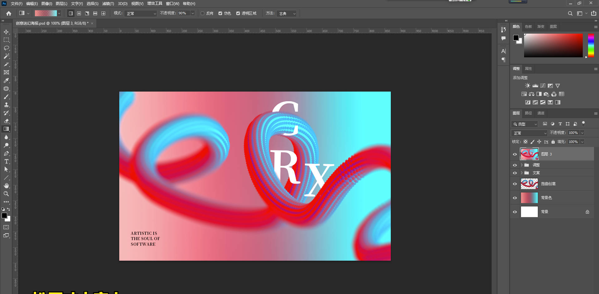Open the 方法 gradient method dropdown

(x=287, y=13)
